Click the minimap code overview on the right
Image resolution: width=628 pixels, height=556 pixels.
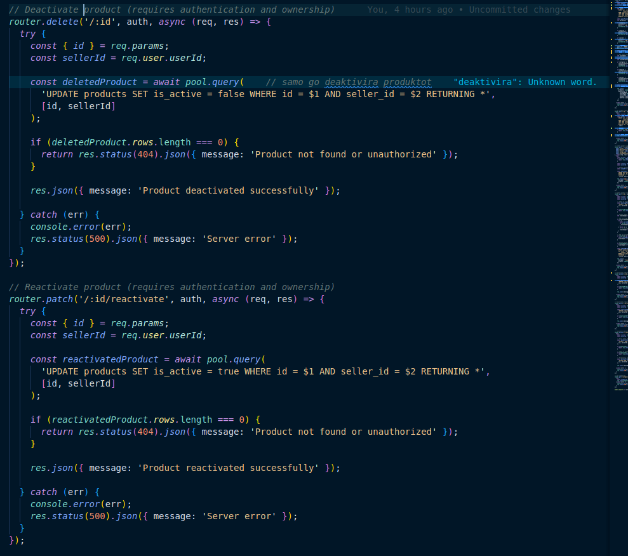tap(618, 190)
